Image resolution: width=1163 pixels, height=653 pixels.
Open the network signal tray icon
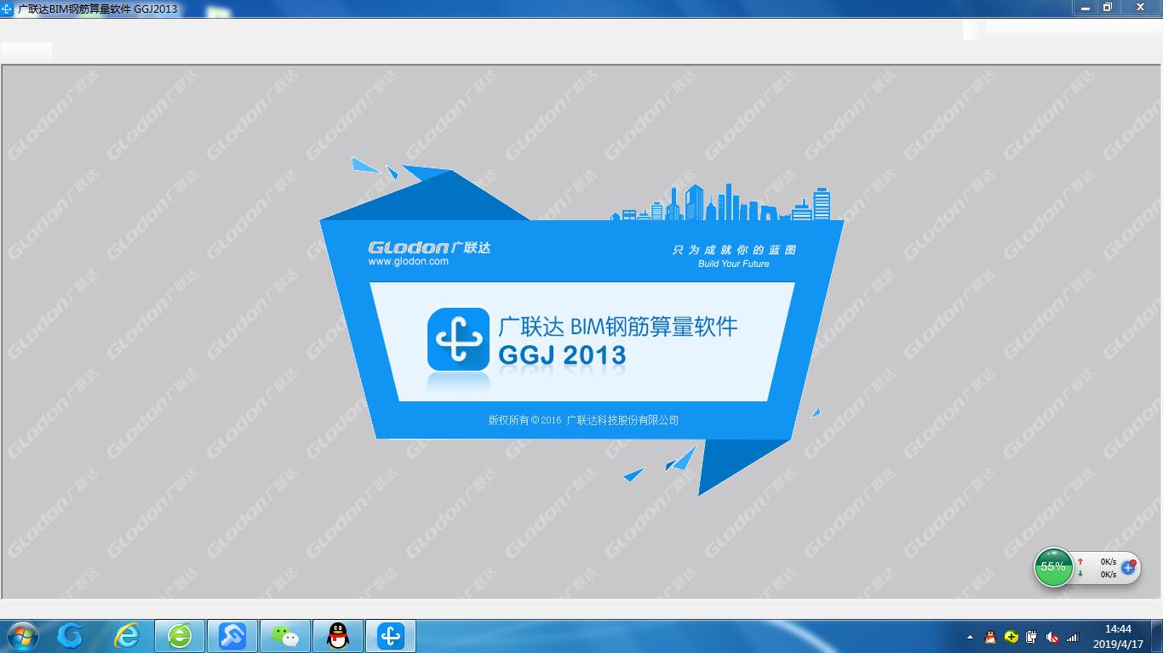point(1073,637)
